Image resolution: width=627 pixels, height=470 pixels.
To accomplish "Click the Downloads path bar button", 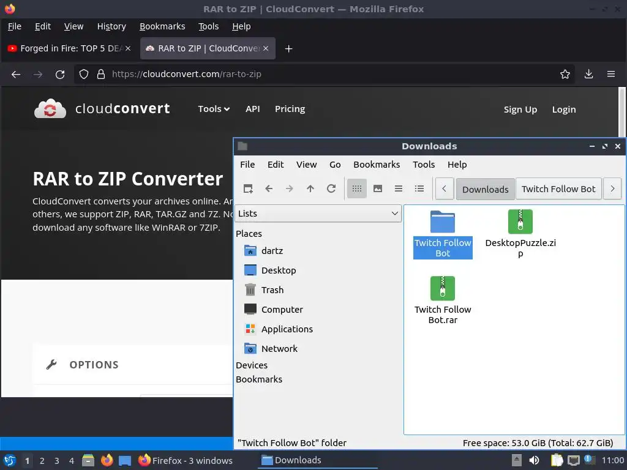I will pyautogui.click(x=486, y=189).
